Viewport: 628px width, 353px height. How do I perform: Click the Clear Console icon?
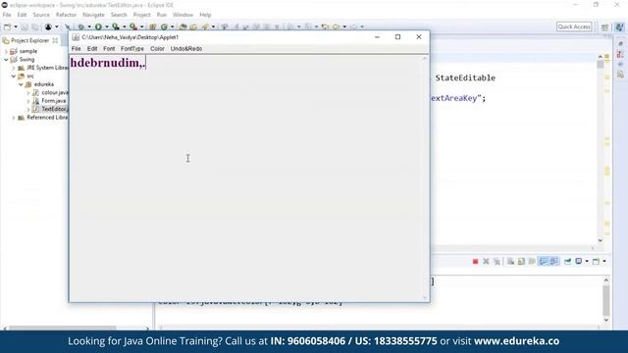510,262
